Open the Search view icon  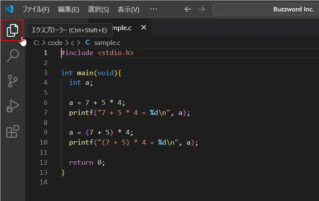click(x=13, y=55)
